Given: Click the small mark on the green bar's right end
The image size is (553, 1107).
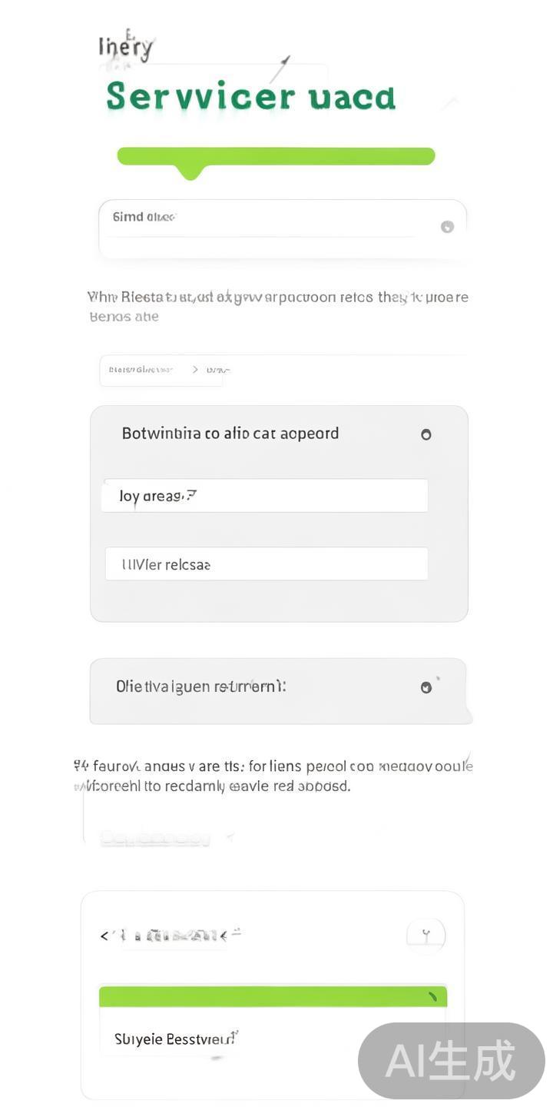Looking at the screenshot, I should [432, 996].
